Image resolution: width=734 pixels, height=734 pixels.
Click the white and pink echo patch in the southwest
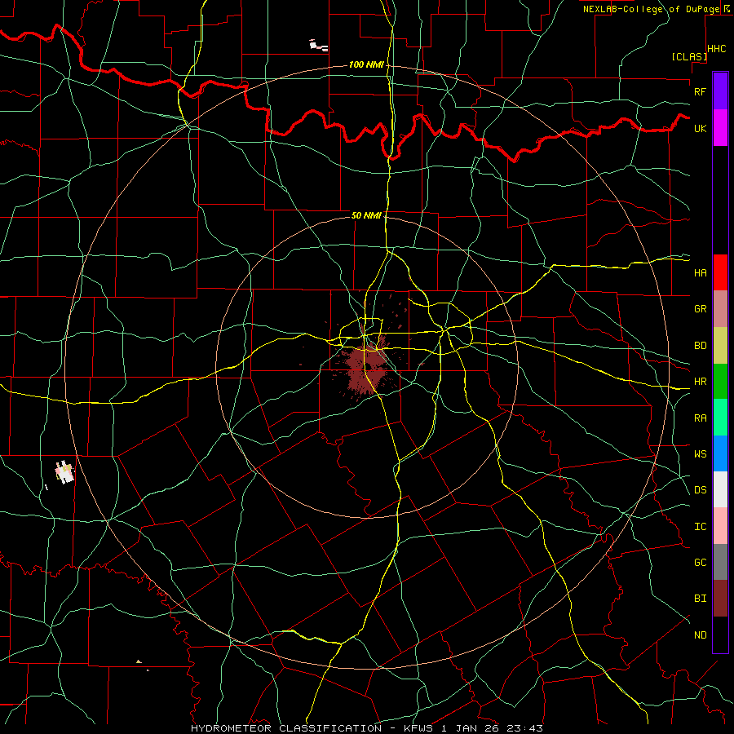65,472
